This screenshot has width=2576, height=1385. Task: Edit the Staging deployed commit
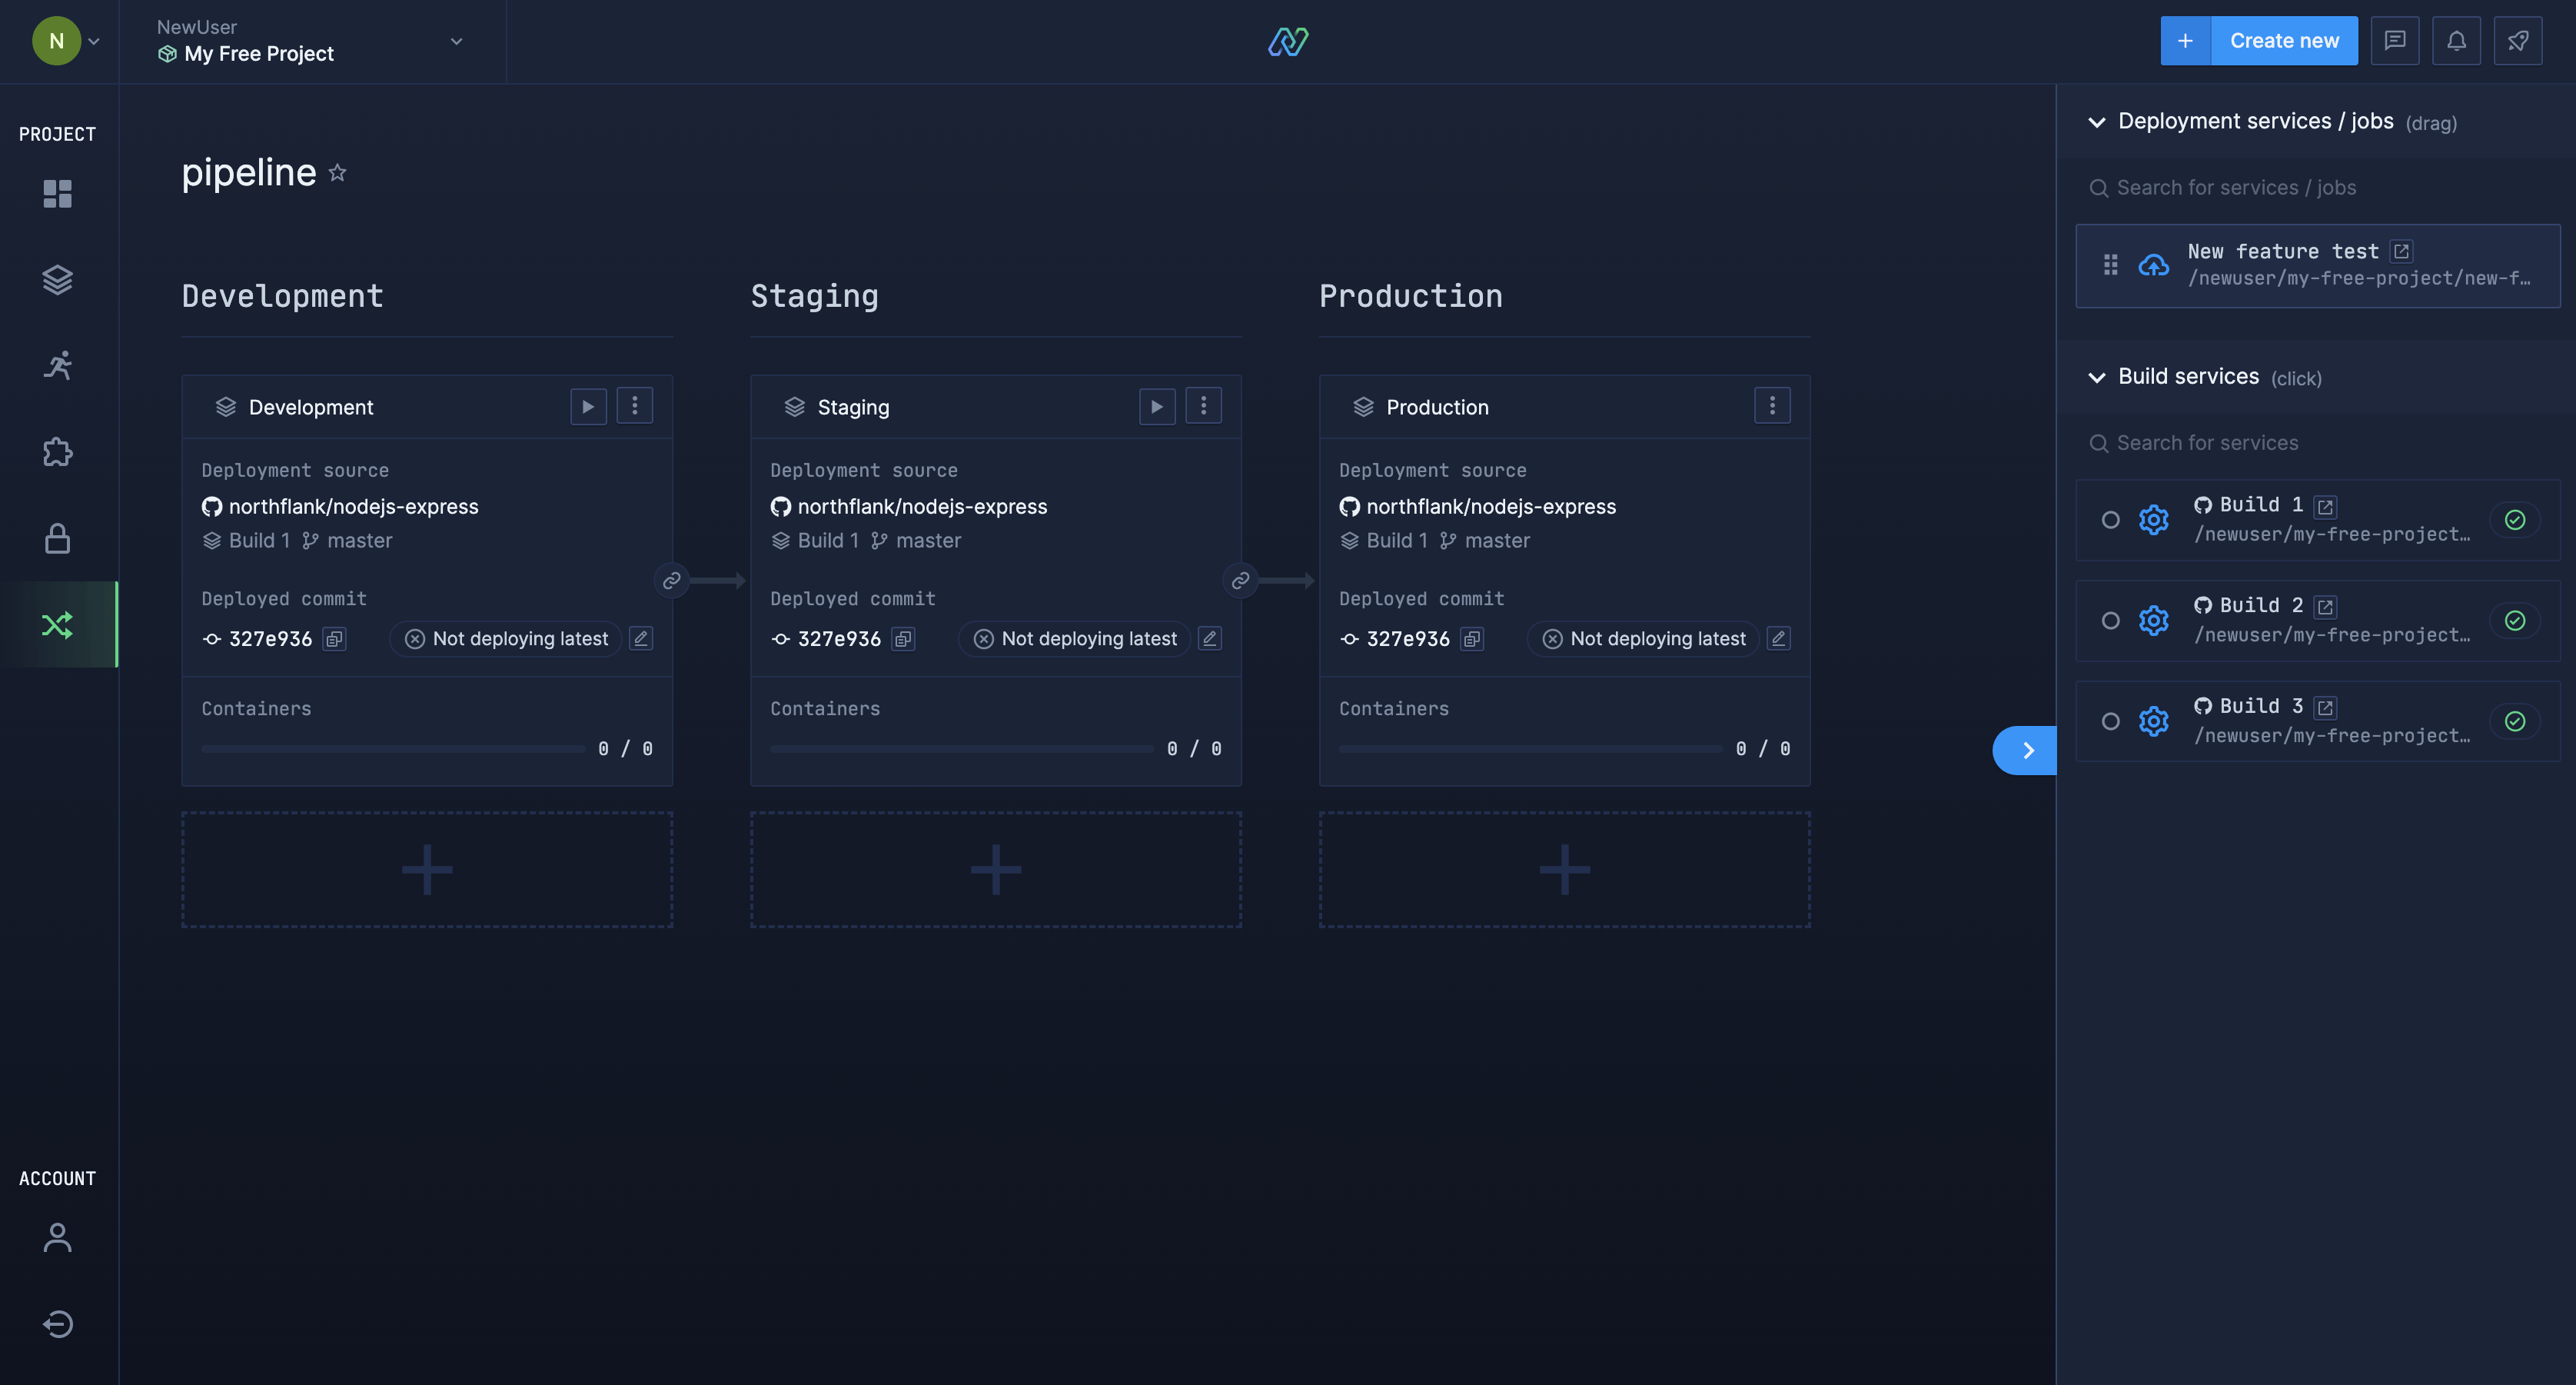1210,638
